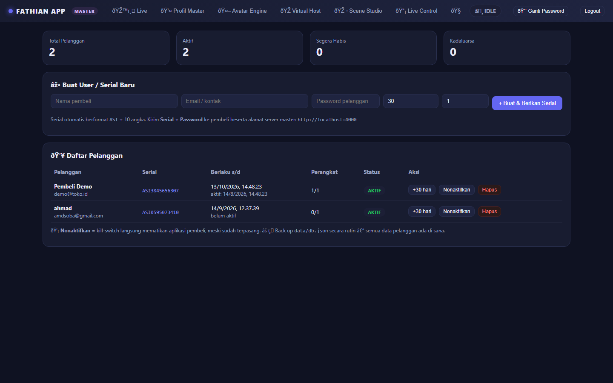Select the ahmad customer name
Image resolution: width=613 pixels, height=383 pixels.
63,209
